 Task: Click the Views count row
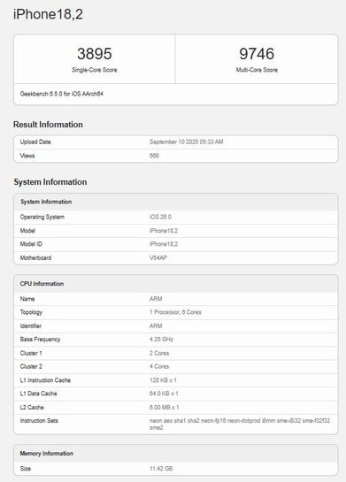click(175, 156)
